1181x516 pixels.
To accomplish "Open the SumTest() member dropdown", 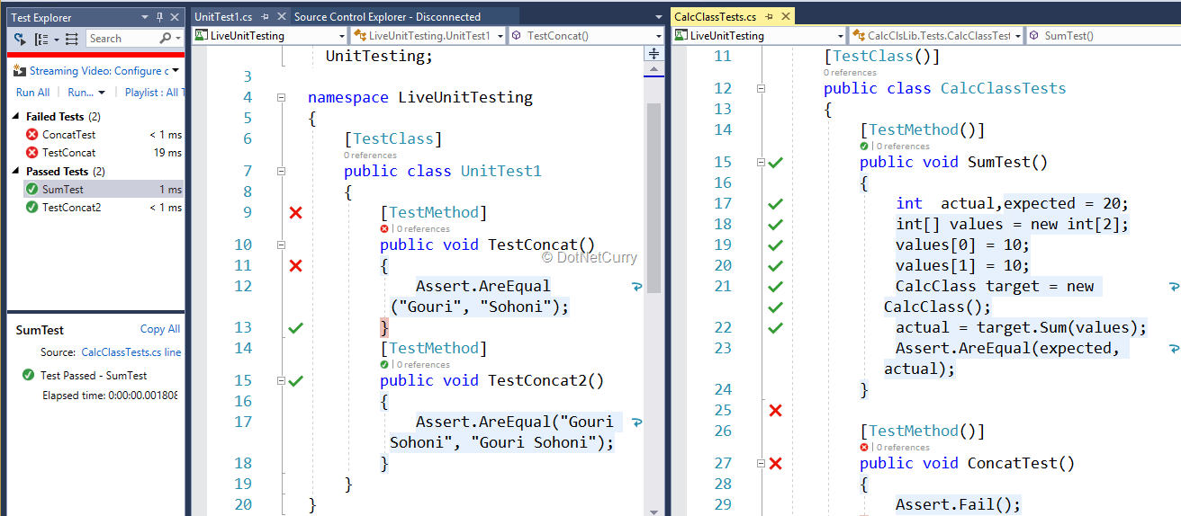I will [1104, 36].
